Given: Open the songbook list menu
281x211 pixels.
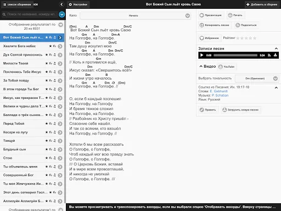Looking at the screenshot, I should pyautogui.click(x=17, y=4).
